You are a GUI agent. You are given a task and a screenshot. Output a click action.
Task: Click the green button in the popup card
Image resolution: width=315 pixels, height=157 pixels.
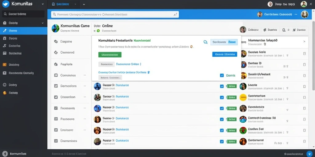click(110, 55)
